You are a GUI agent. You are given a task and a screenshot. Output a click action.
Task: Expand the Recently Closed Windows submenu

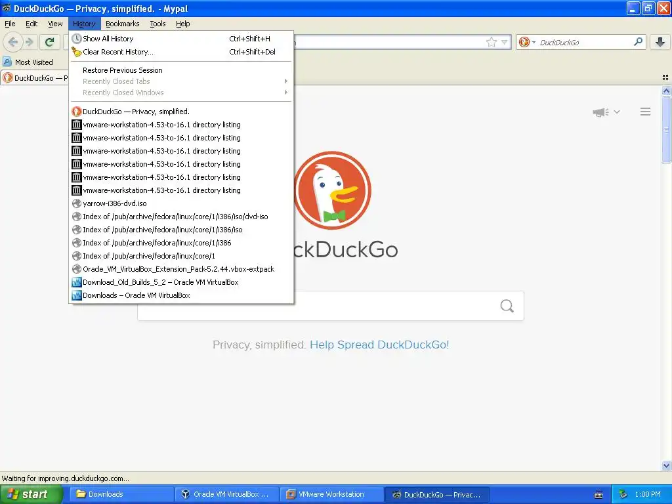pyautogui.click(x=181, y=93)
